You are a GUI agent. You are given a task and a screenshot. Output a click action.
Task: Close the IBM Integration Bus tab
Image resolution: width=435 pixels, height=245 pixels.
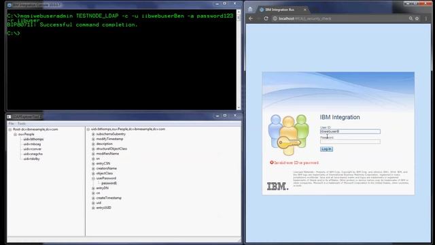305,10
